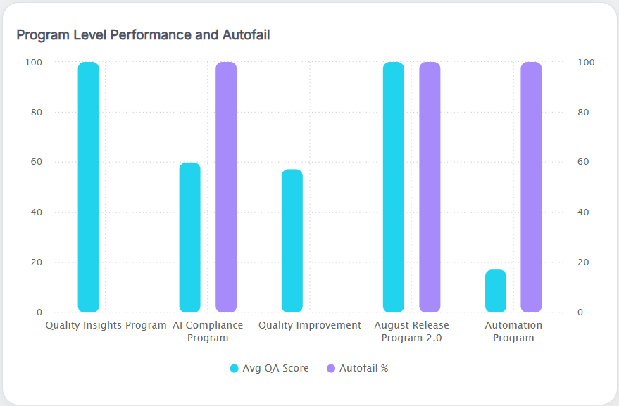The height and width of the screenshot is (406, 619).
Task: Click the Quality Insights Program QA score bar
Action: (88, 186)
